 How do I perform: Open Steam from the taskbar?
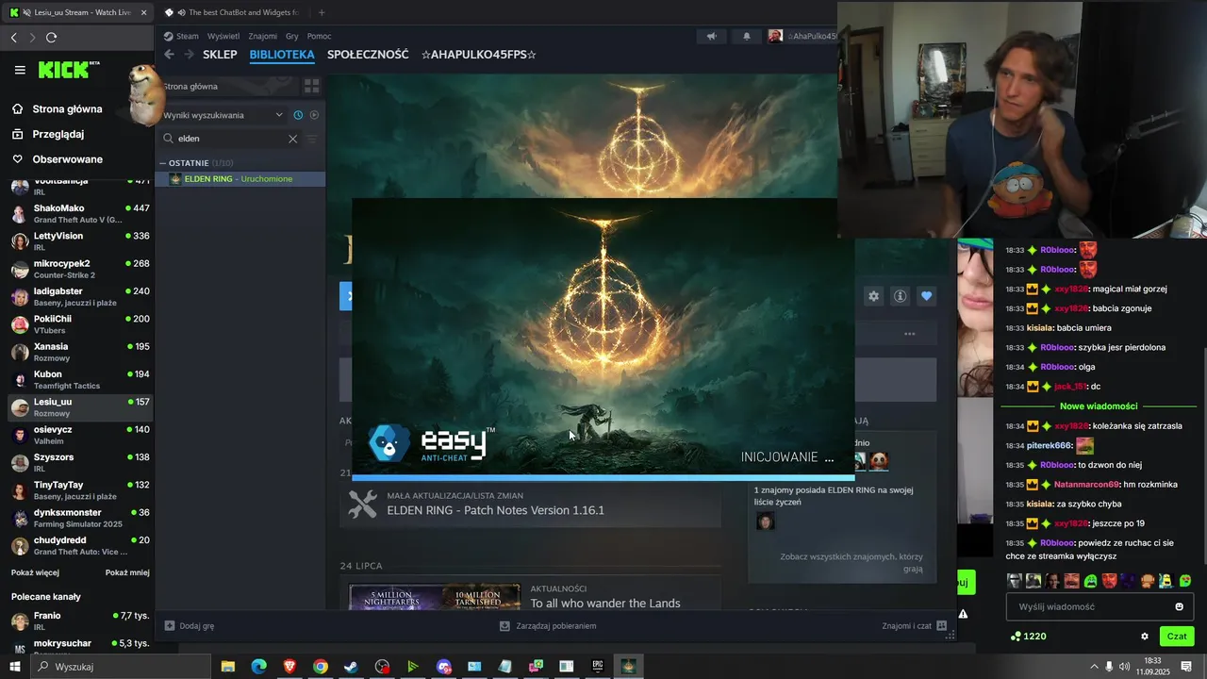[x=351, y=667]
